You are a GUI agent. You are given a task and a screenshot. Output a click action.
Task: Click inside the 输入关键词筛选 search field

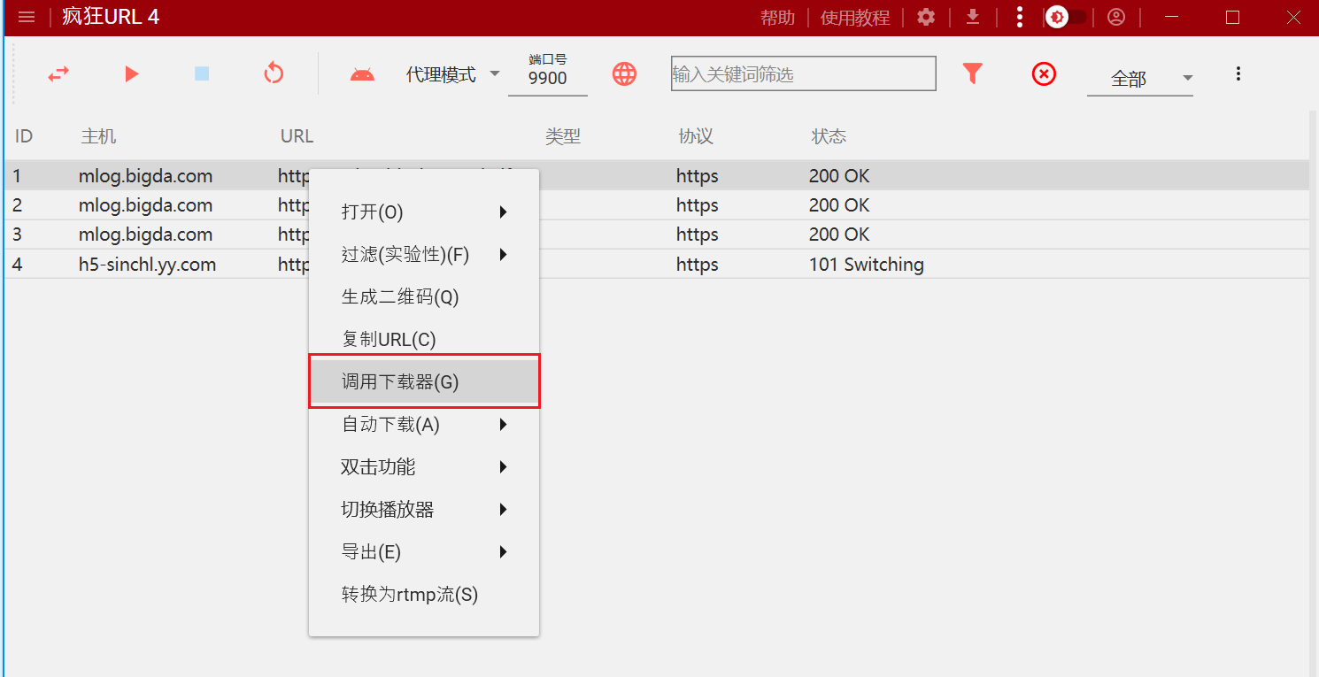[802, 73]
